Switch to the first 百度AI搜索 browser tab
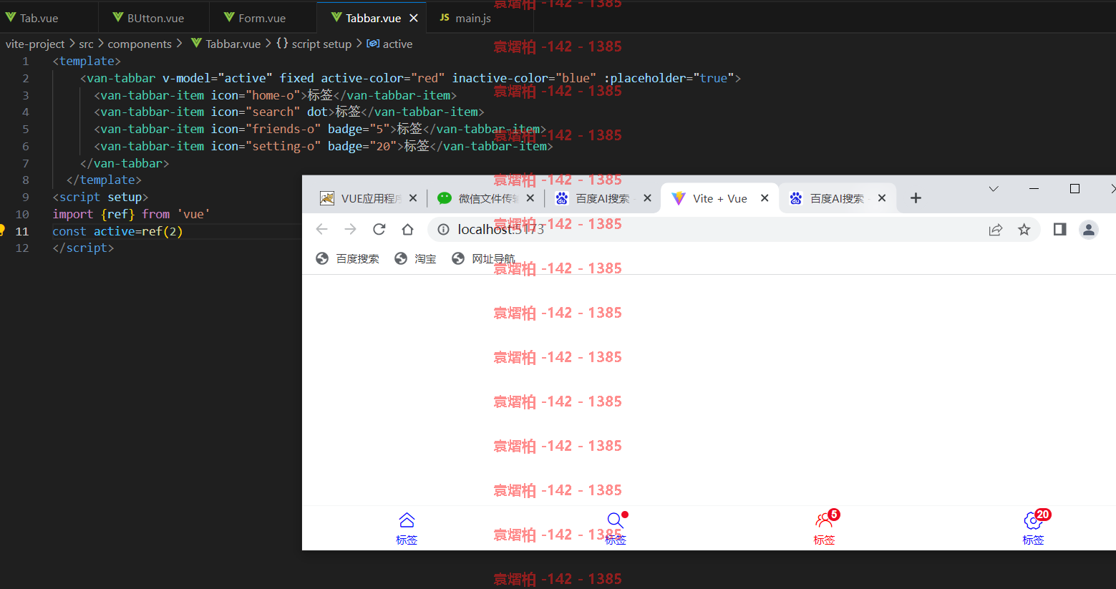This screenshot has height=589, width=1116. coord(605,198)
